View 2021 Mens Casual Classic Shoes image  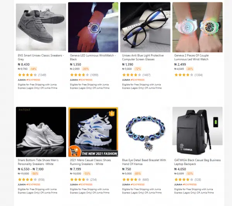93,132
